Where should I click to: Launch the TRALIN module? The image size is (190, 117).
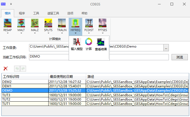click(62, 23)
